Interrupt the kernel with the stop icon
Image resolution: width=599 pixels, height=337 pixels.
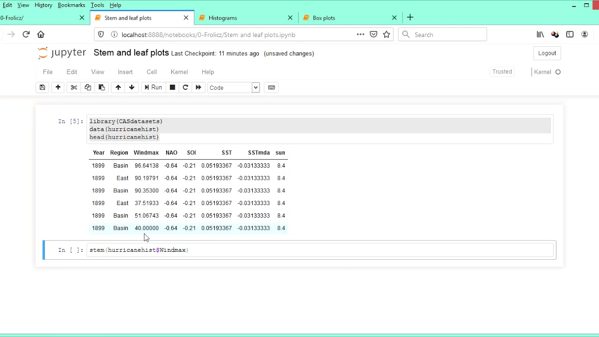pyautogui.click(x=172, y=88)
